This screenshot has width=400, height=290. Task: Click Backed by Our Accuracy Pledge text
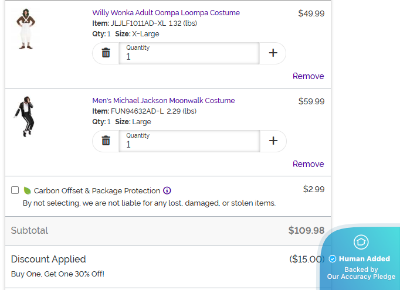click(x=361, y=273)
